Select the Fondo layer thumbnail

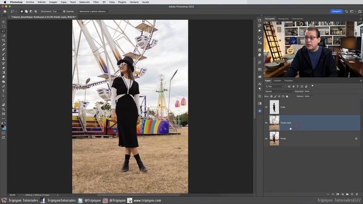click(x=275, y=138)
